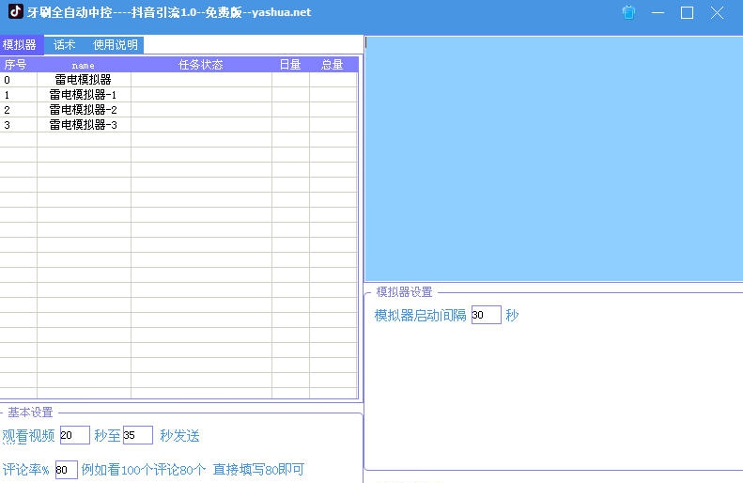Select the 雷电模拟器-1 row

coord(178,95)
